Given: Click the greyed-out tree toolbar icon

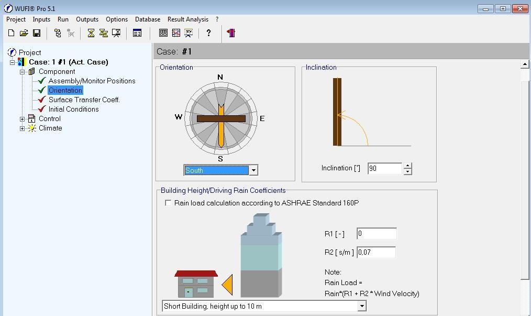Looking at the screenshot, I should 71,33.
